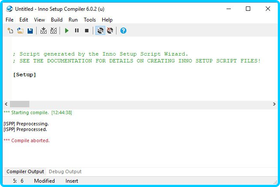
Task: Click the Compile toolbar icon
Action: [x=44, y=31]
